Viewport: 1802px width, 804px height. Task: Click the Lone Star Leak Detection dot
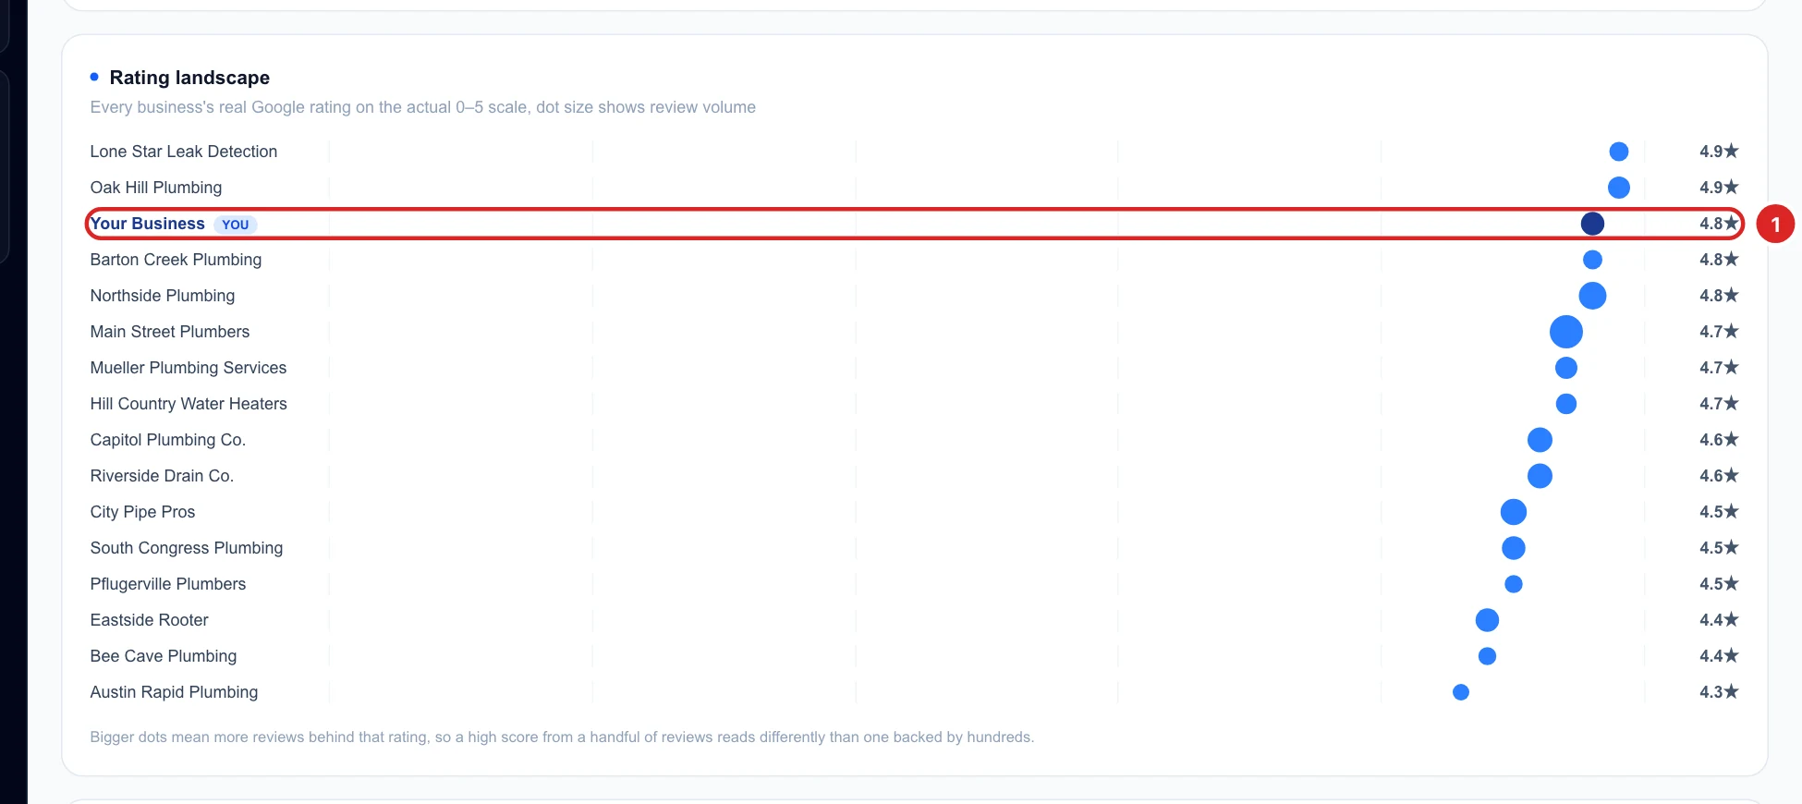(1619, 152)
